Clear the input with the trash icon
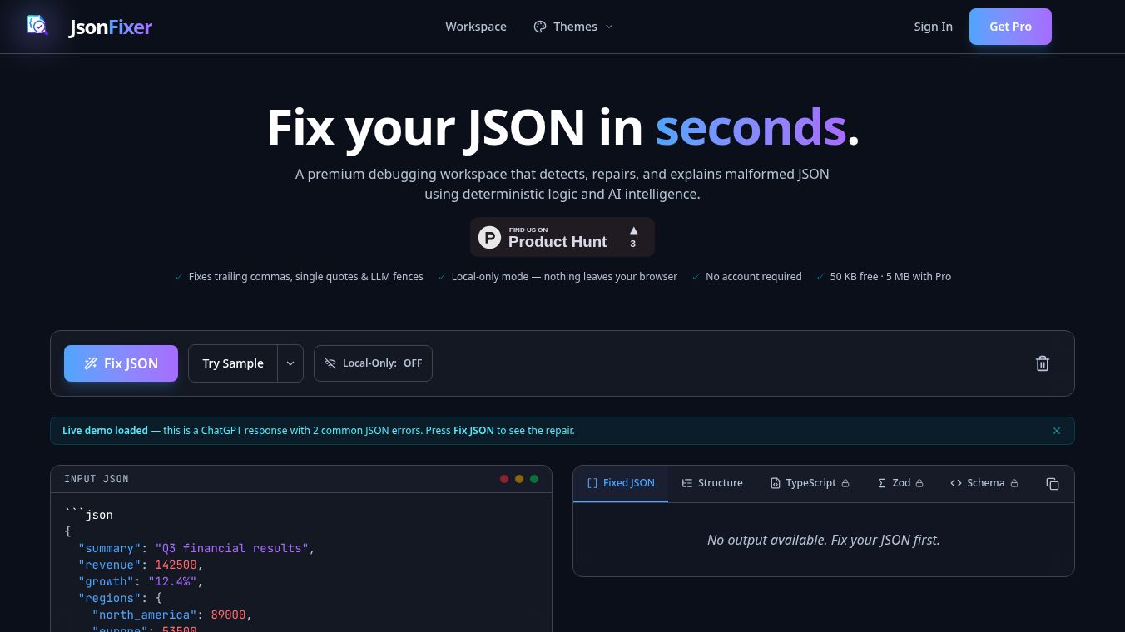 click(x=1043, y=363)
